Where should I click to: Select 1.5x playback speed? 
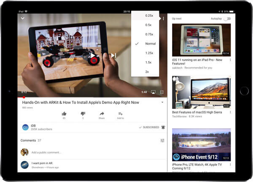tap(145, 62)
